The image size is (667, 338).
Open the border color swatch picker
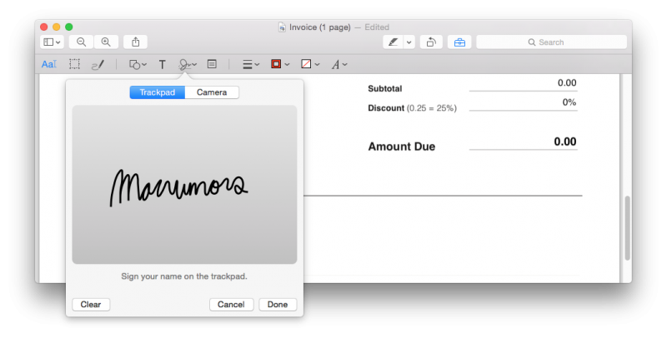(279, 64)
